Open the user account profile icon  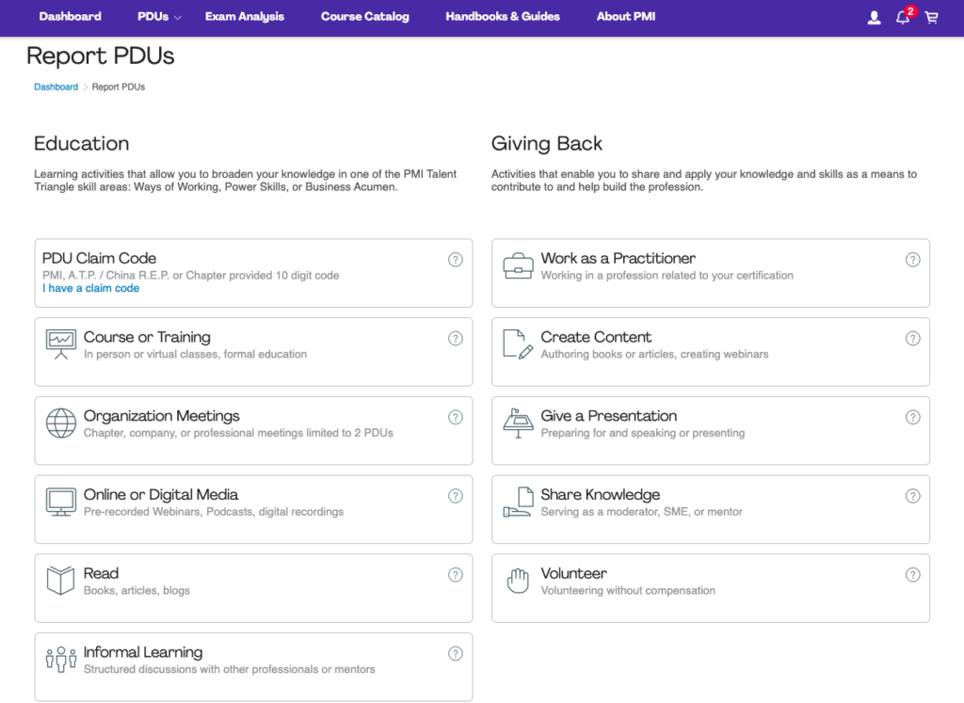[x=875, y=17]
